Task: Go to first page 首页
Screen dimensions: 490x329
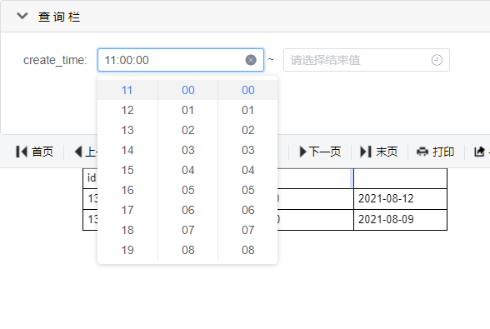Action: [34, 152]
